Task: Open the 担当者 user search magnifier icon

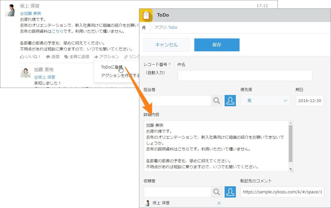Action: pyautogui.click(x=216, y=100)
